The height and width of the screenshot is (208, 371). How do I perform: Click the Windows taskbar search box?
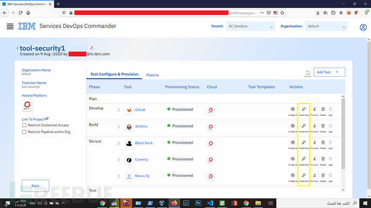318,203
